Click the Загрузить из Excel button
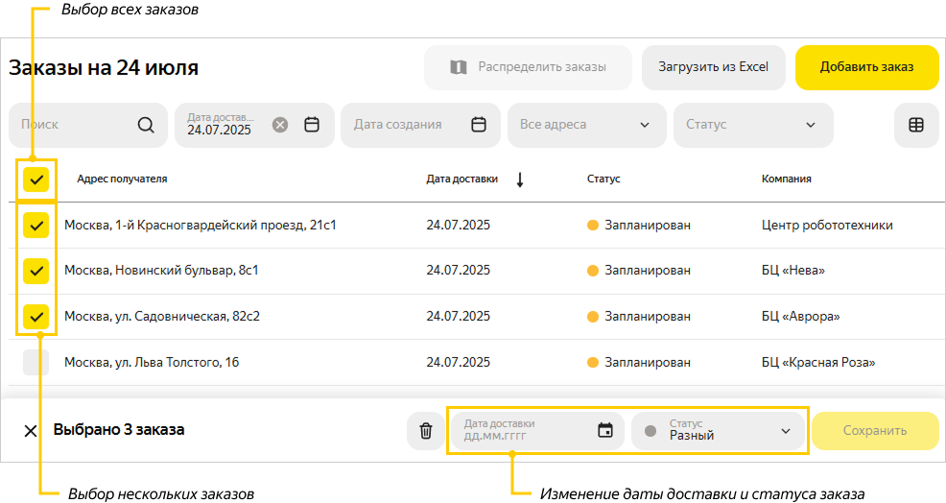Screen dimensions: 946x503 pos(713,67)
